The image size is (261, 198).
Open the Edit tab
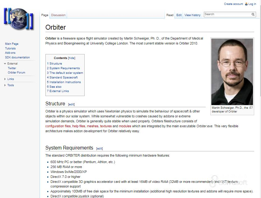(x=179, y=15)
